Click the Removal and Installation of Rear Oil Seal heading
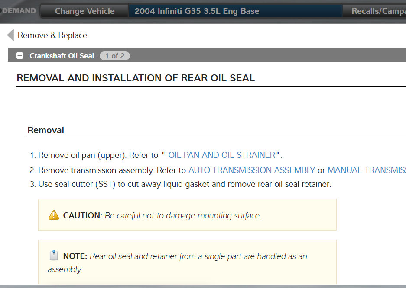The height and width of the screenshot is (288, 406). tap(136, 78)
